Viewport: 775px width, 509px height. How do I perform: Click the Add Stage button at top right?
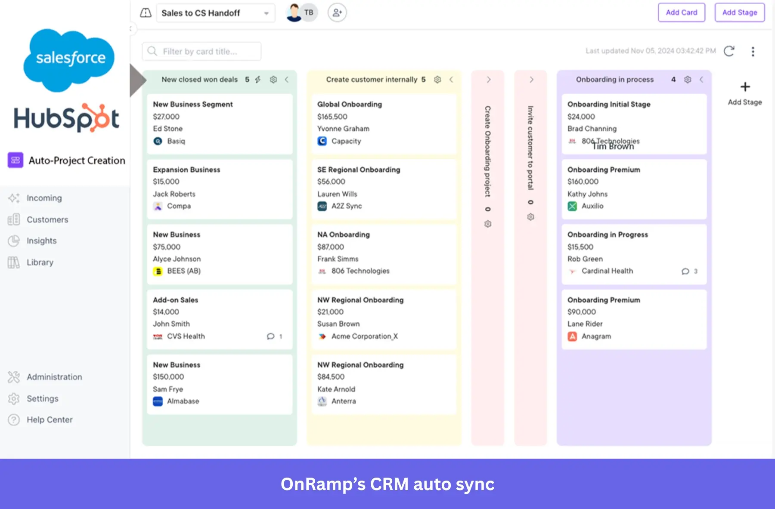pyautogui.click(x=740, y=12)
